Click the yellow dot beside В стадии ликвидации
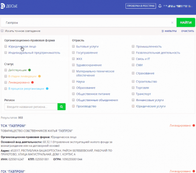 (40, 76)
